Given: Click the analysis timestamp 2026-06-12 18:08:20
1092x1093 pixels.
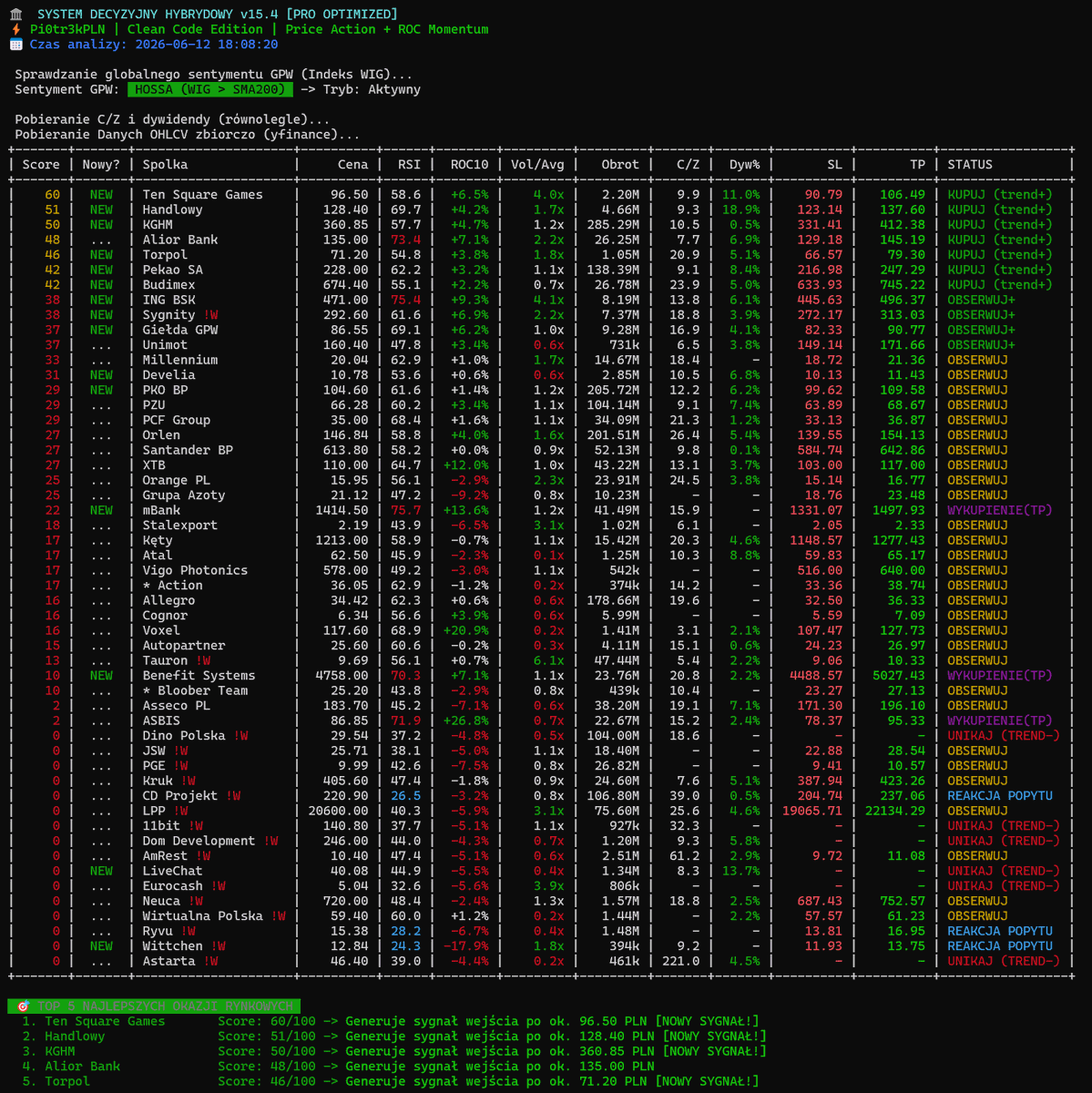Looking at the screenshot, I should [x=207, y=45].
